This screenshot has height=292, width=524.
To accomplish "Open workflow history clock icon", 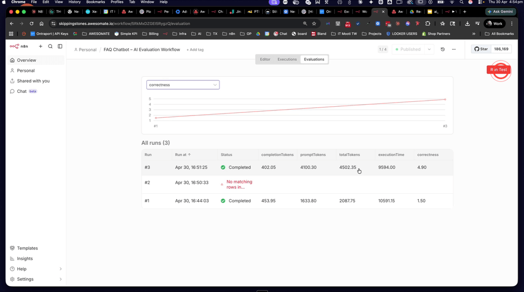I will point(443,49).
